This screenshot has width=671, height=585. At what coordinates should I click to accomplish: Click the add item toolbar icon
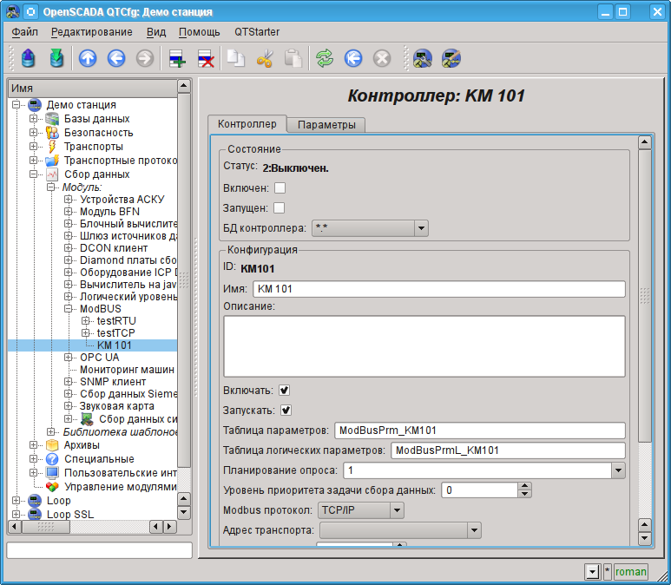178,58
